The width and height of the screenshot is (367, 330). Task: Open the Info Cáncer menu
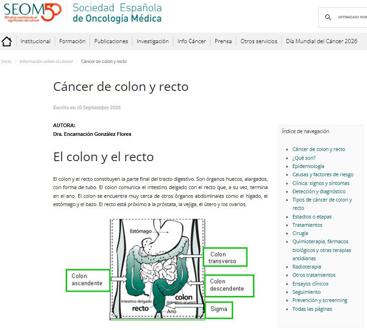(192, 41)
